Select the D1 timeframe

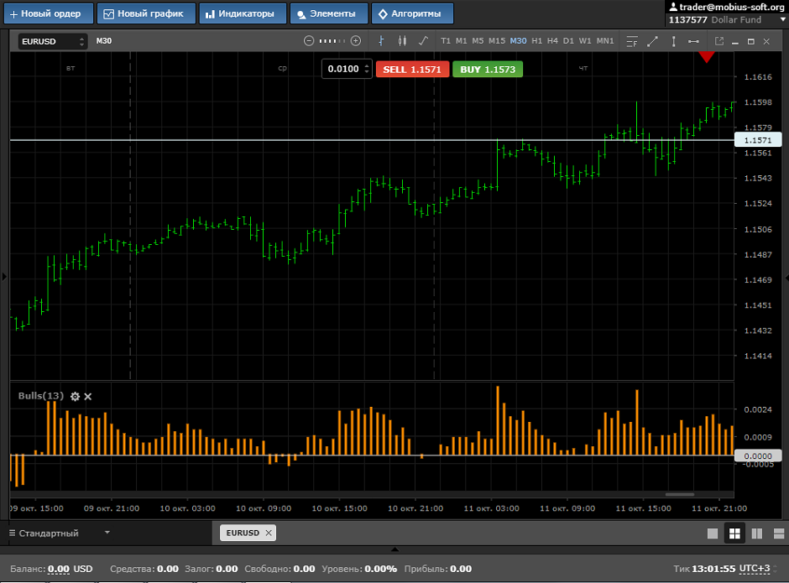[x=568, y=41]
